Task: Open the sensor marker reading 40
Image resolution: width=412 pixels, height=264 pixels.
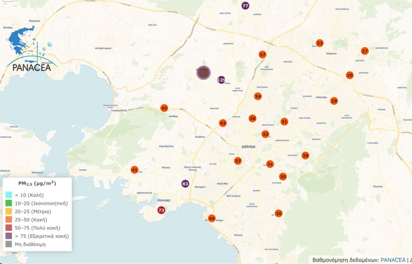Action: (x=212, y=218)
